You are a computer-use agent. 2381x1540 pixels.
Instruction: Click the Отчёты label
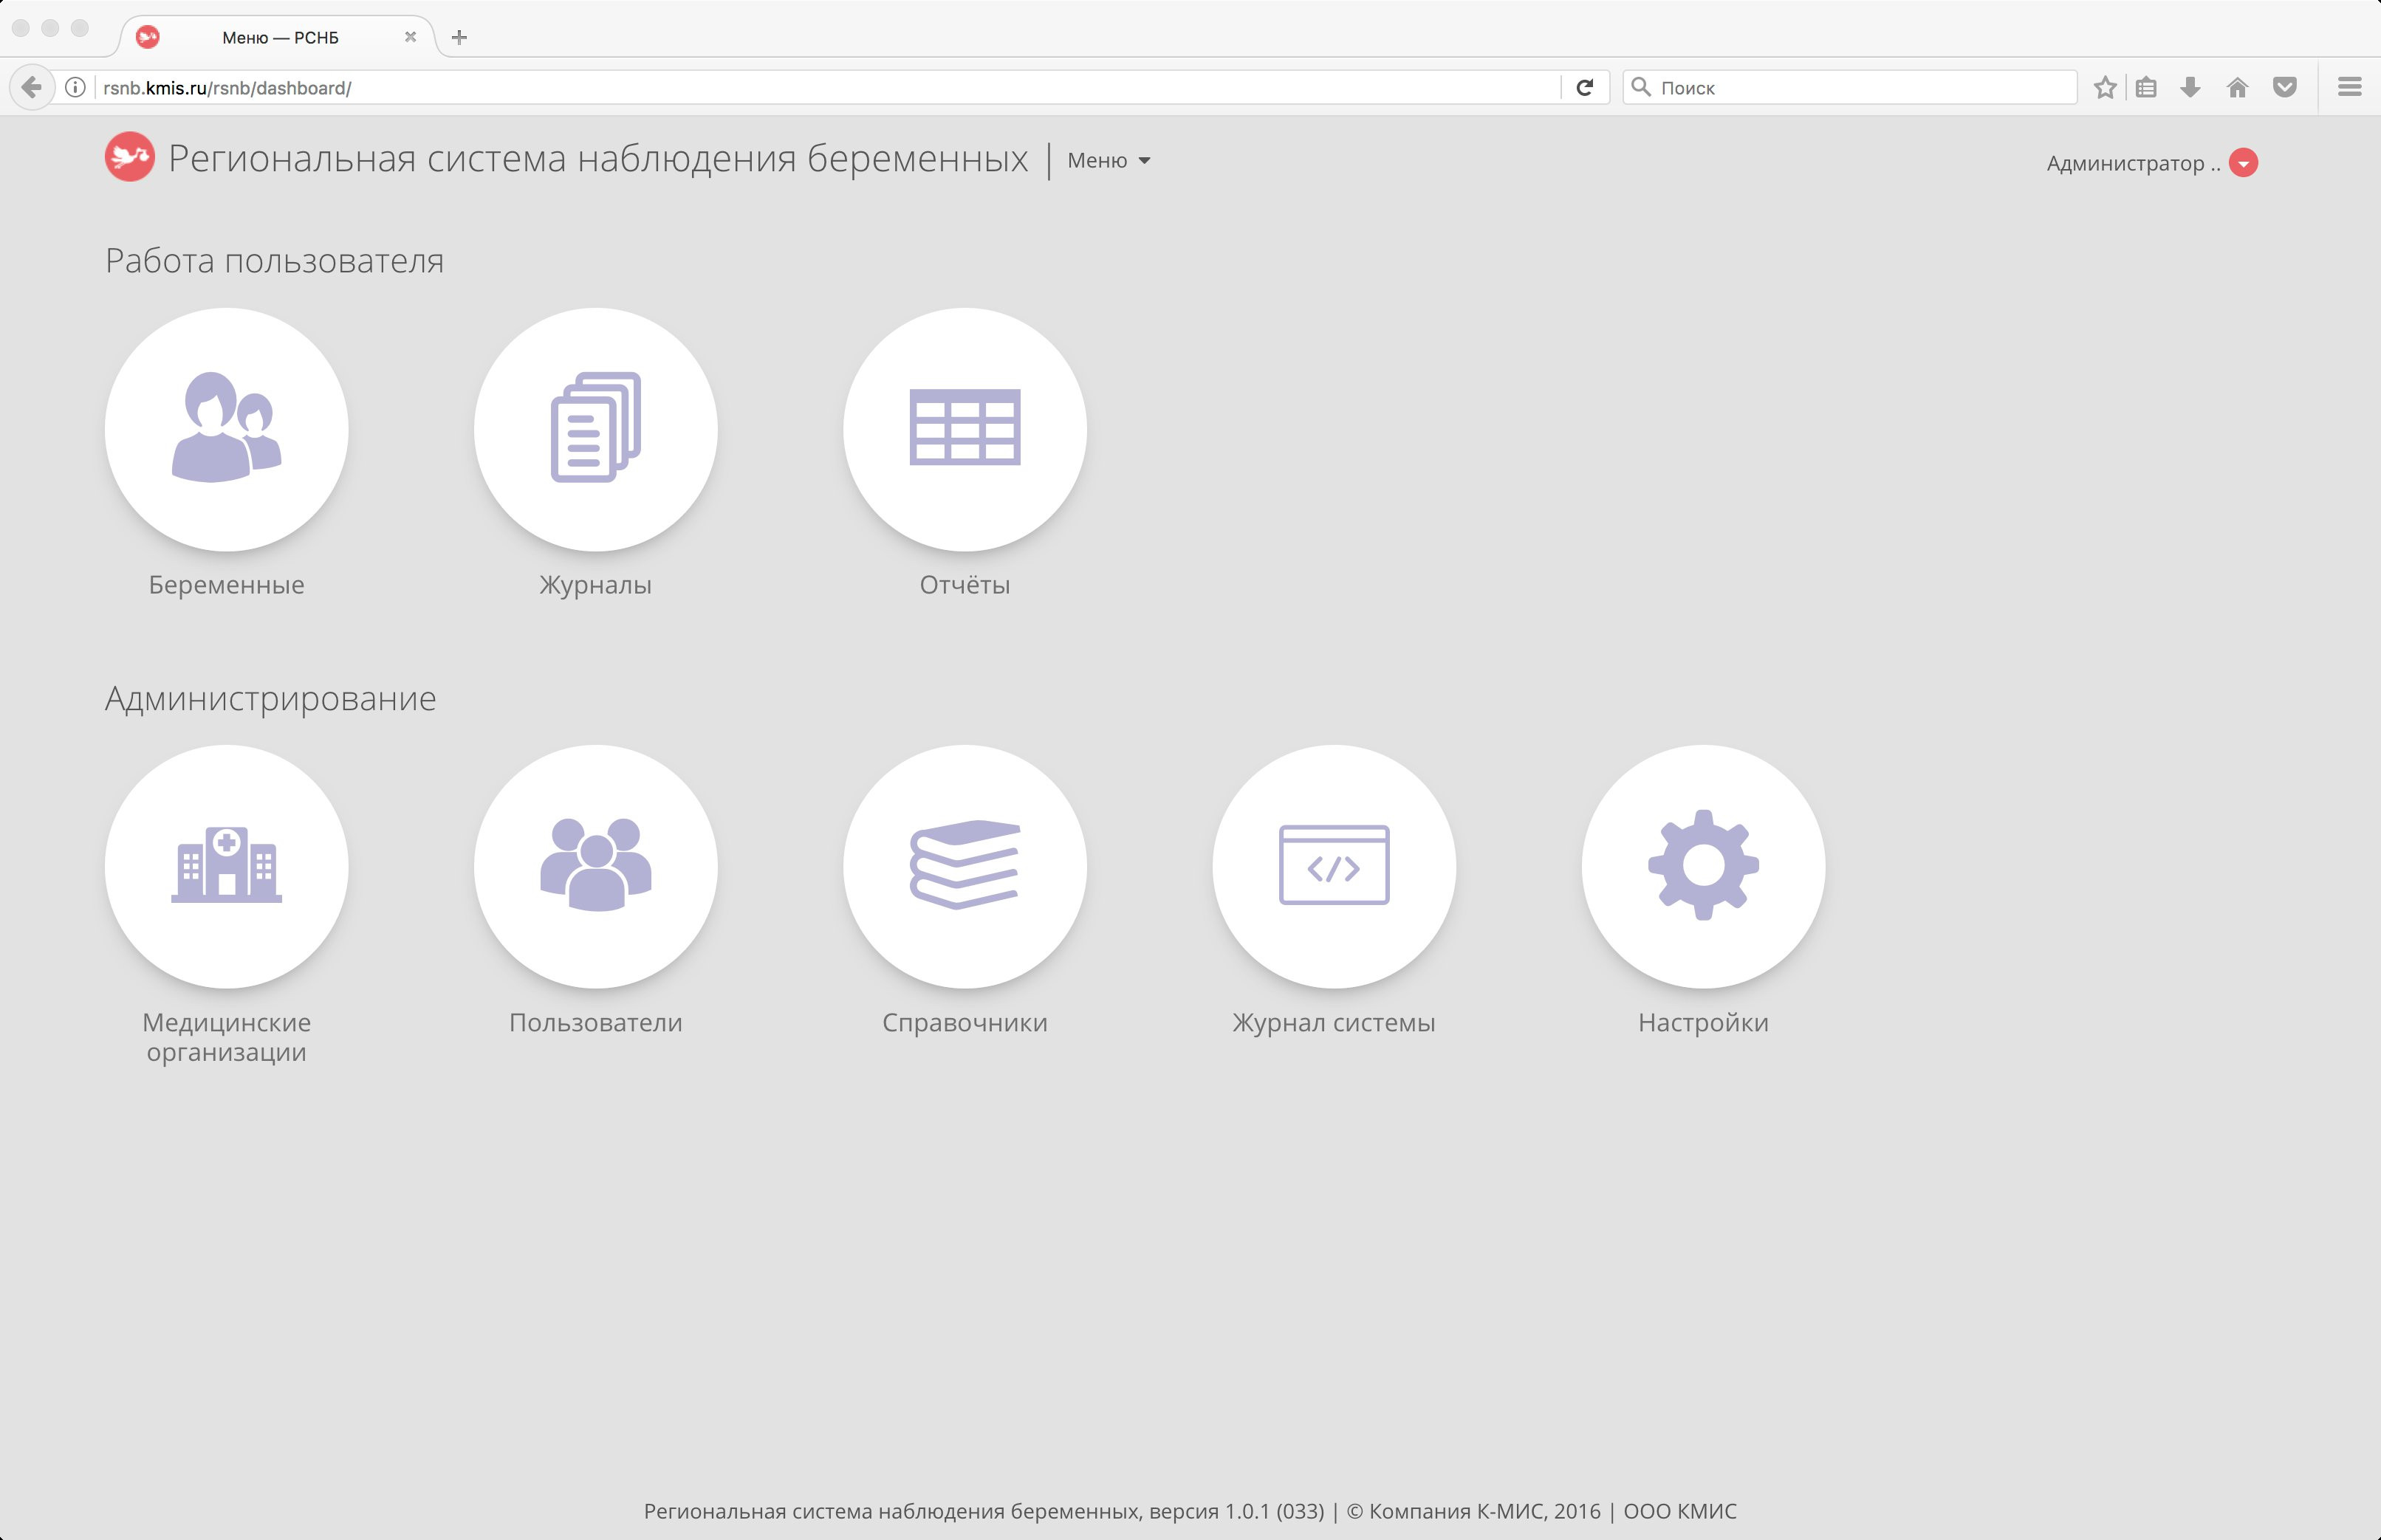pos(965,585)
